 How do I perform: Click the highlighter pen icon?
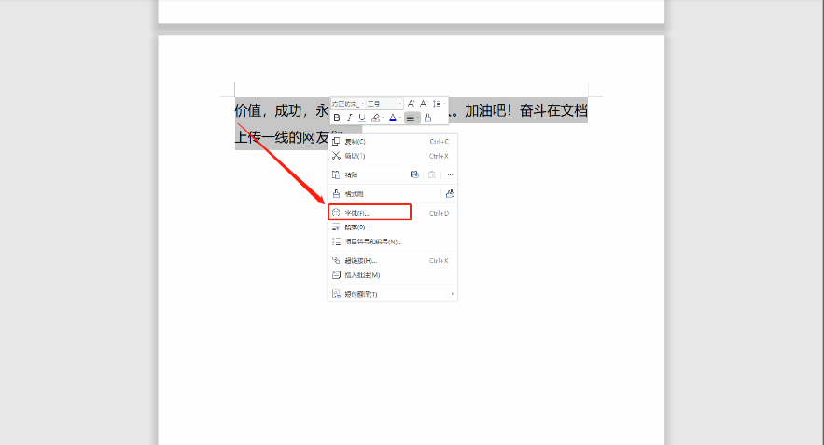point(375,118)
